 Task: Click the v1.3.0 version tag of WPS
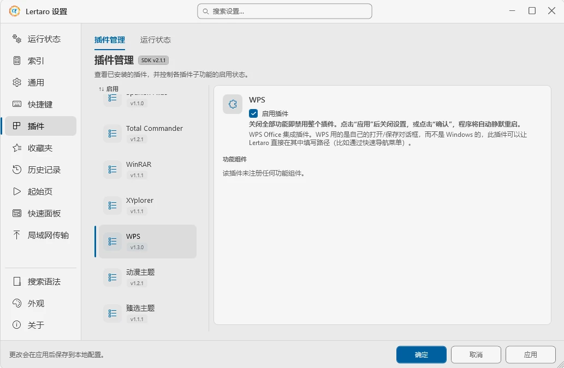136,248
